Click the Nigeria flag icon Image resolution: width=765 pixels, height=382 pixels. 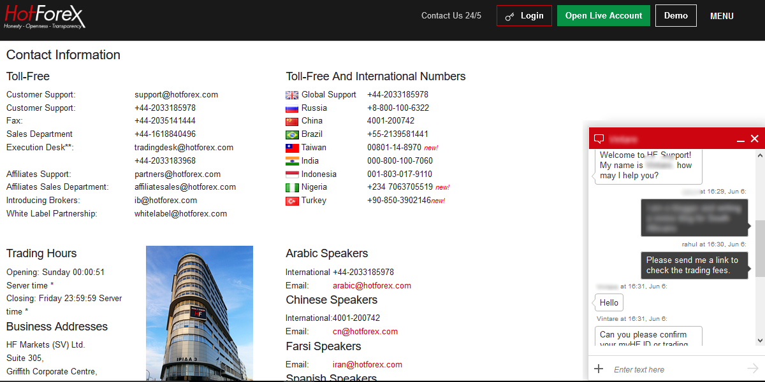click(x=292, y=187)
